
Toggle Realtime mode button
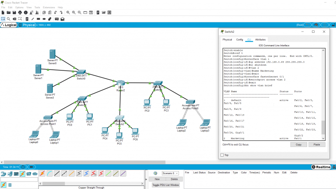pyautogui.click(x=321, y=167)
